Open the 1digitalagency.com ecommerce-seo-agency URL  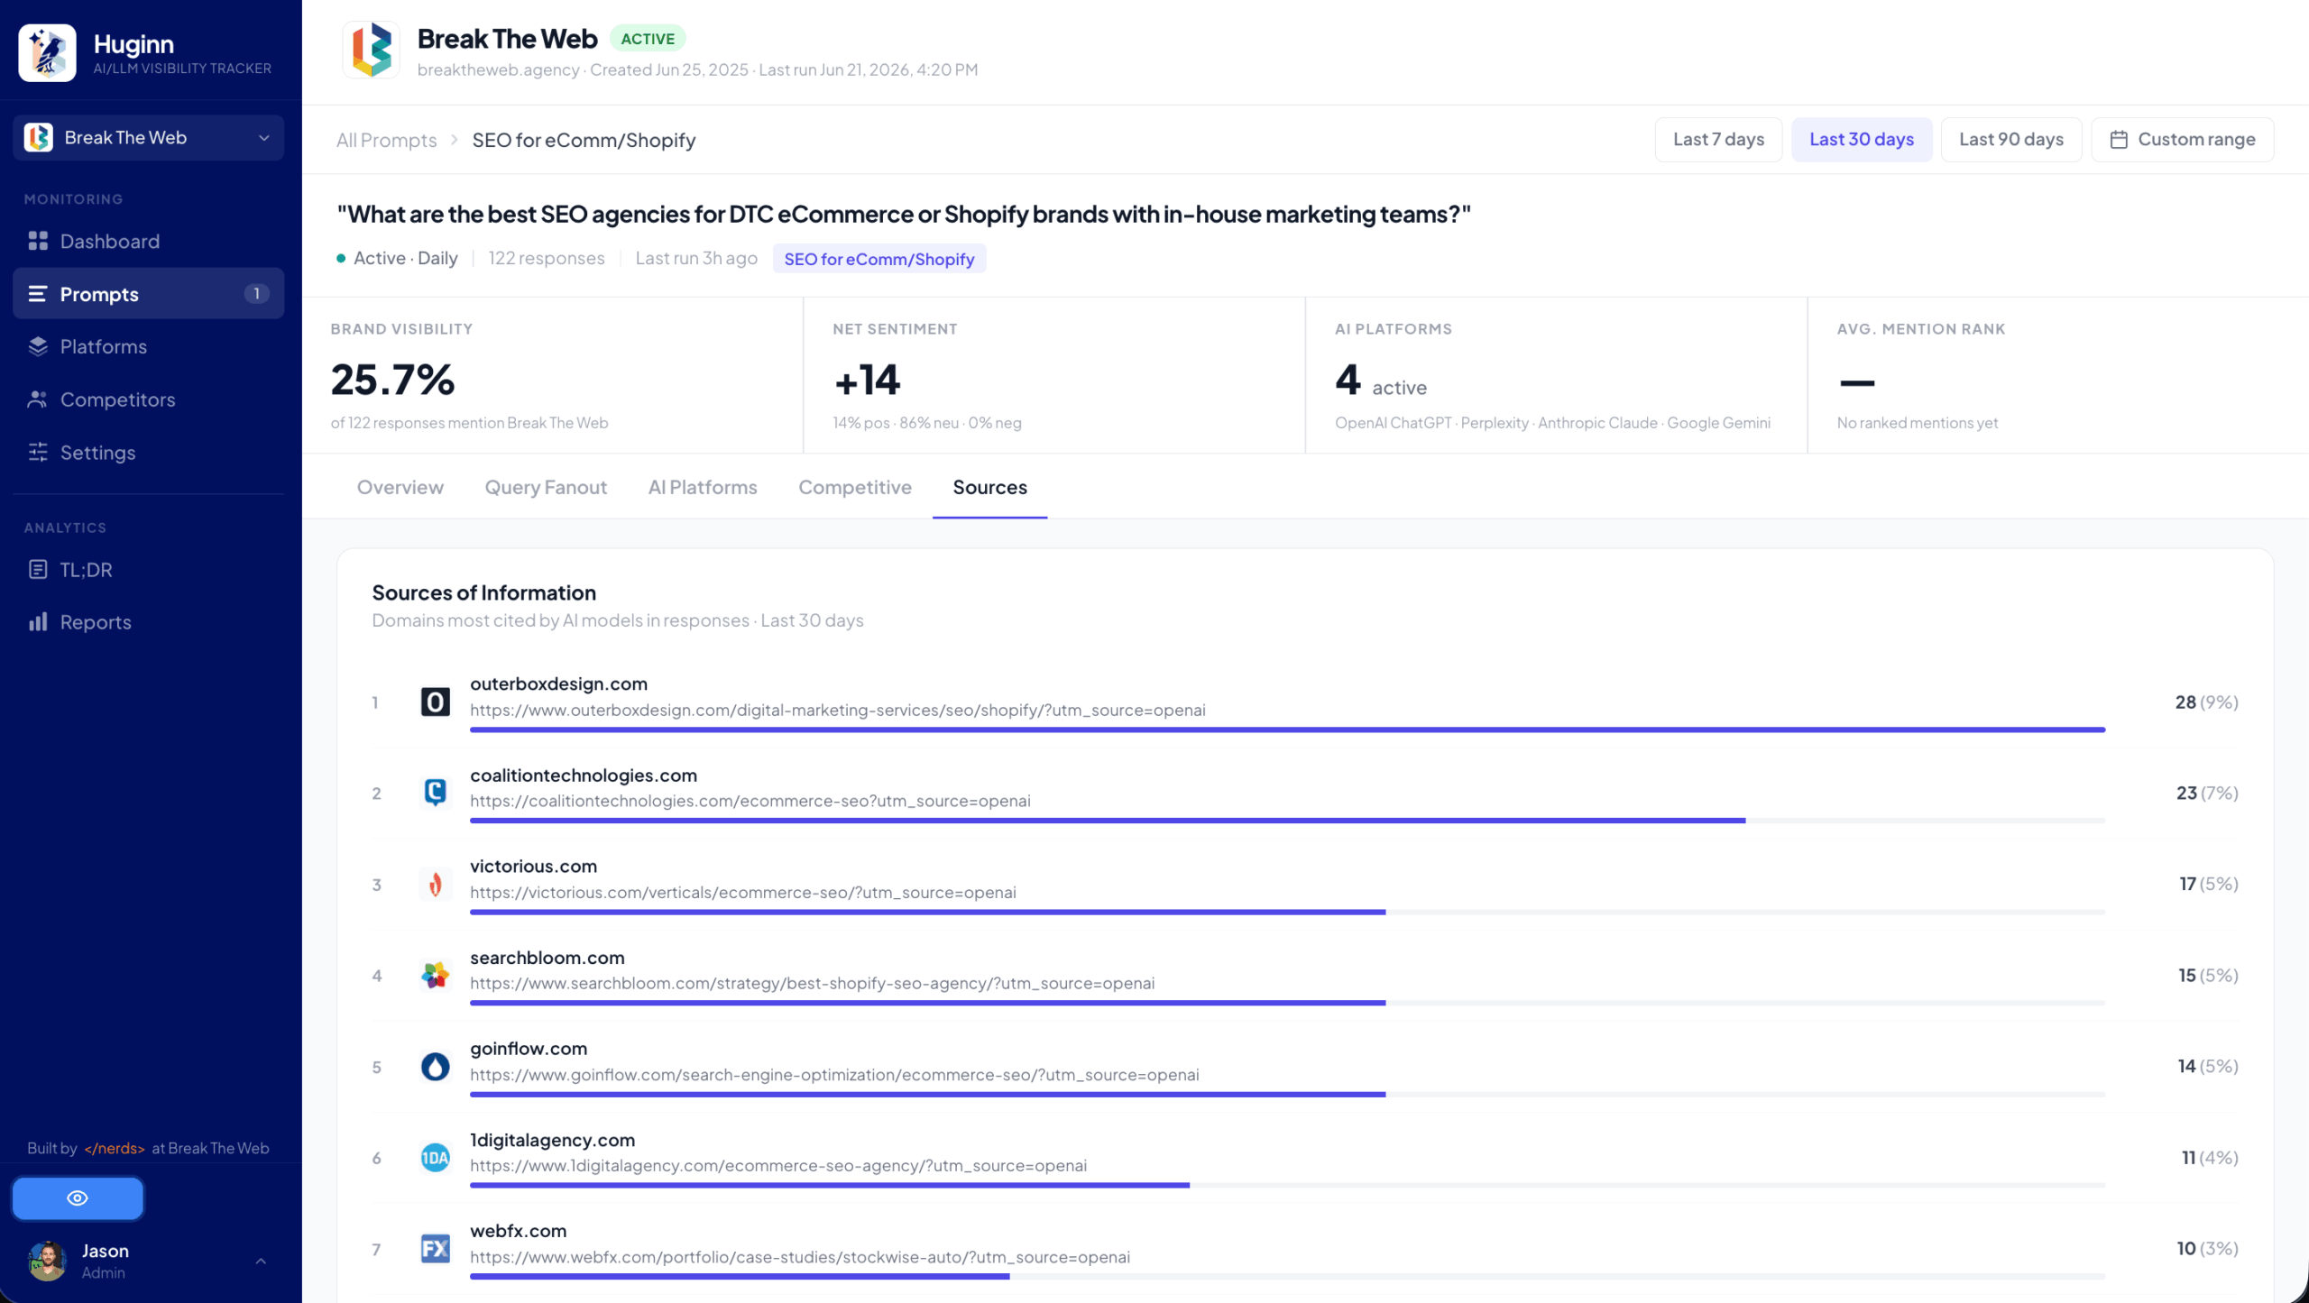tap(778, 1166)
